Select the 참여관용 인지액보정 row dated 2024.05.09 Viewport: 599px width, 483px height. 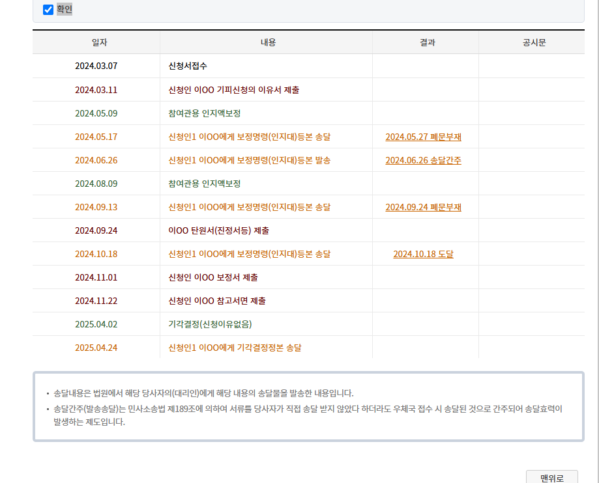(203, 113)
